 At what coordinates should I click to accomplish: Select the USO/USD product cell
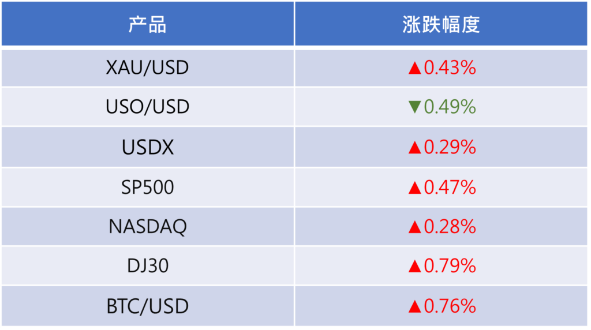(148, 107)
